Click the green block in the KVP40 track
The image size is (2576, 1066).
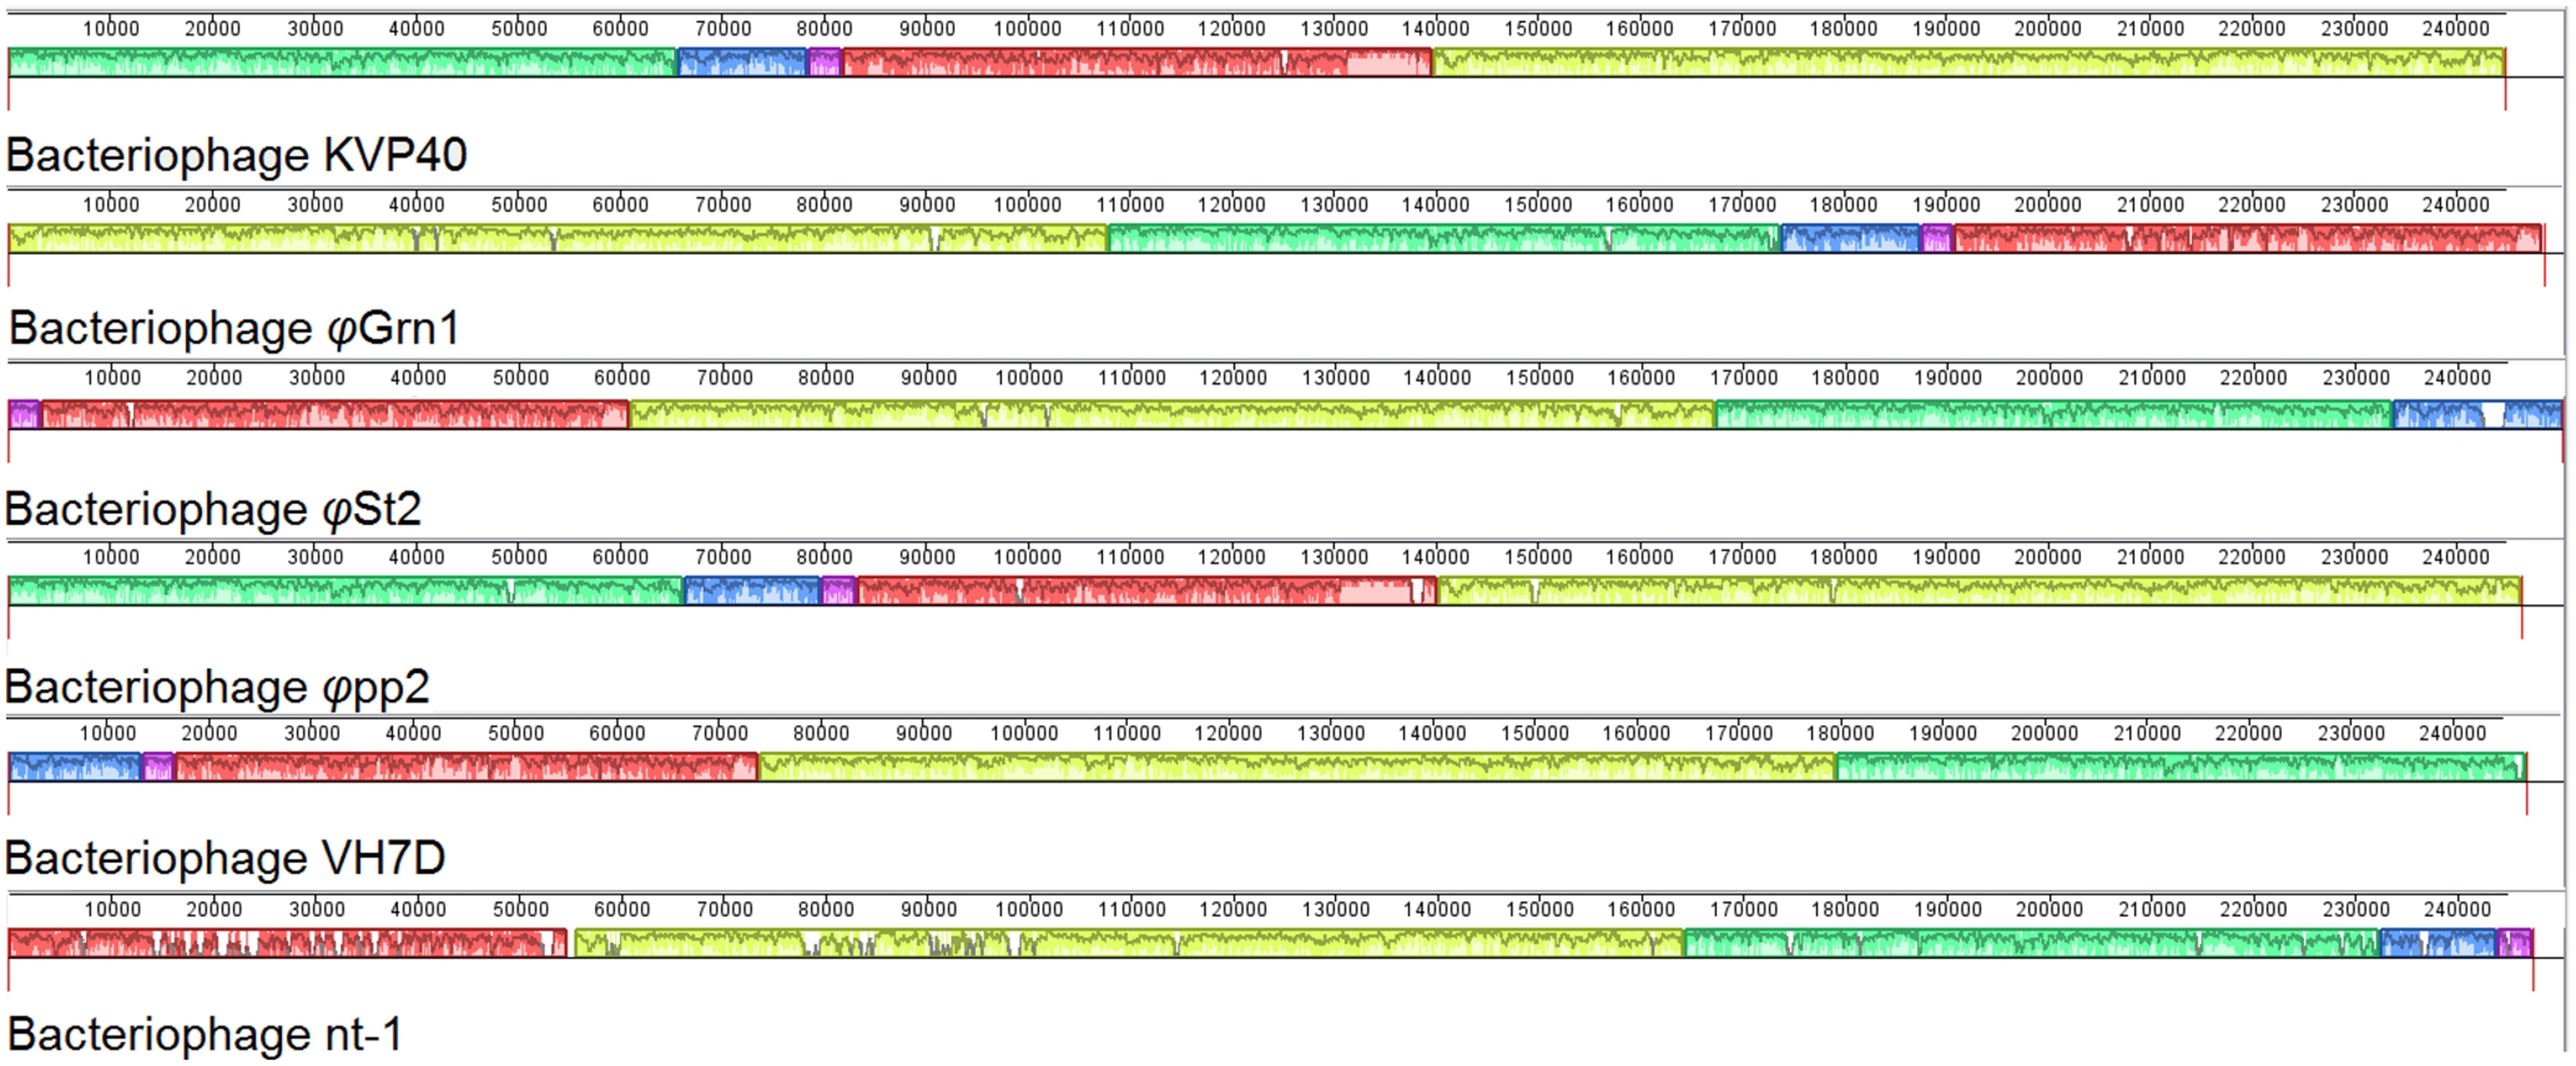click(x=342, y=62)
